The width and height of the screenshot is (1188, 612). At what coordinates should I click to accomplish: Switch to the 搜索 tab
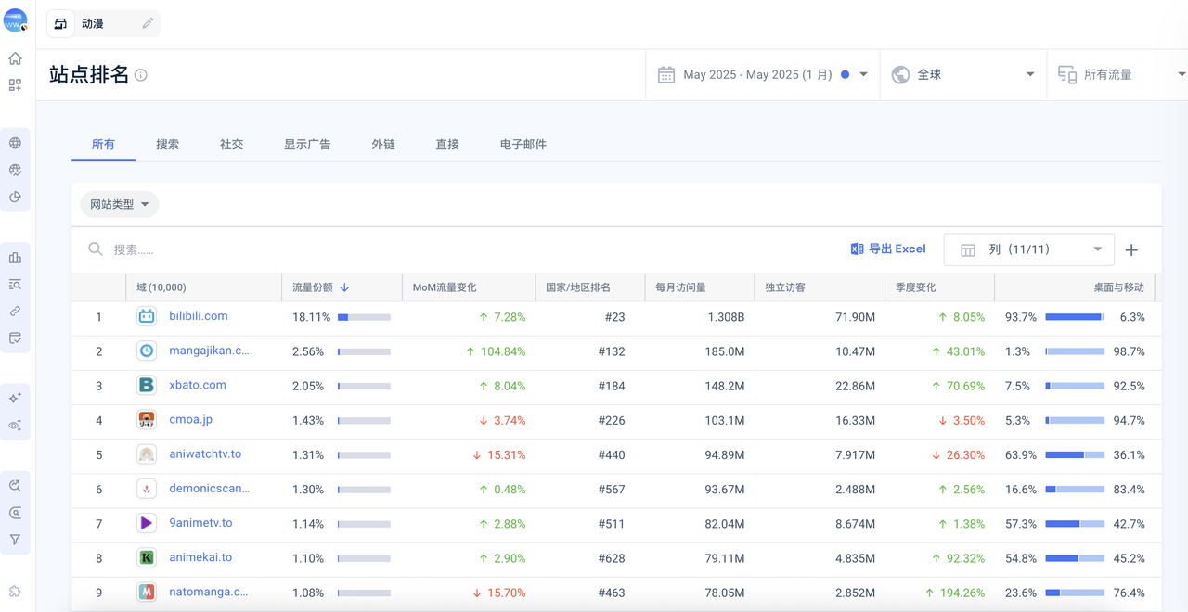(x=168, y=145)
